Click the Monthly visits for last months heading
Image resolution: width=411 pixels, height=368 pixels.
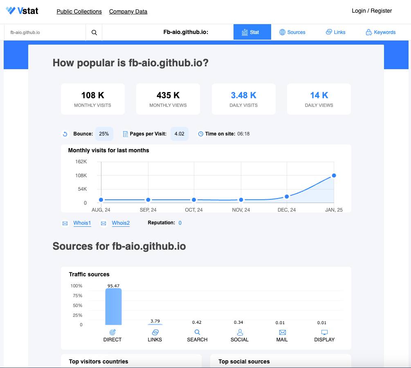click(x=108, y=150)
